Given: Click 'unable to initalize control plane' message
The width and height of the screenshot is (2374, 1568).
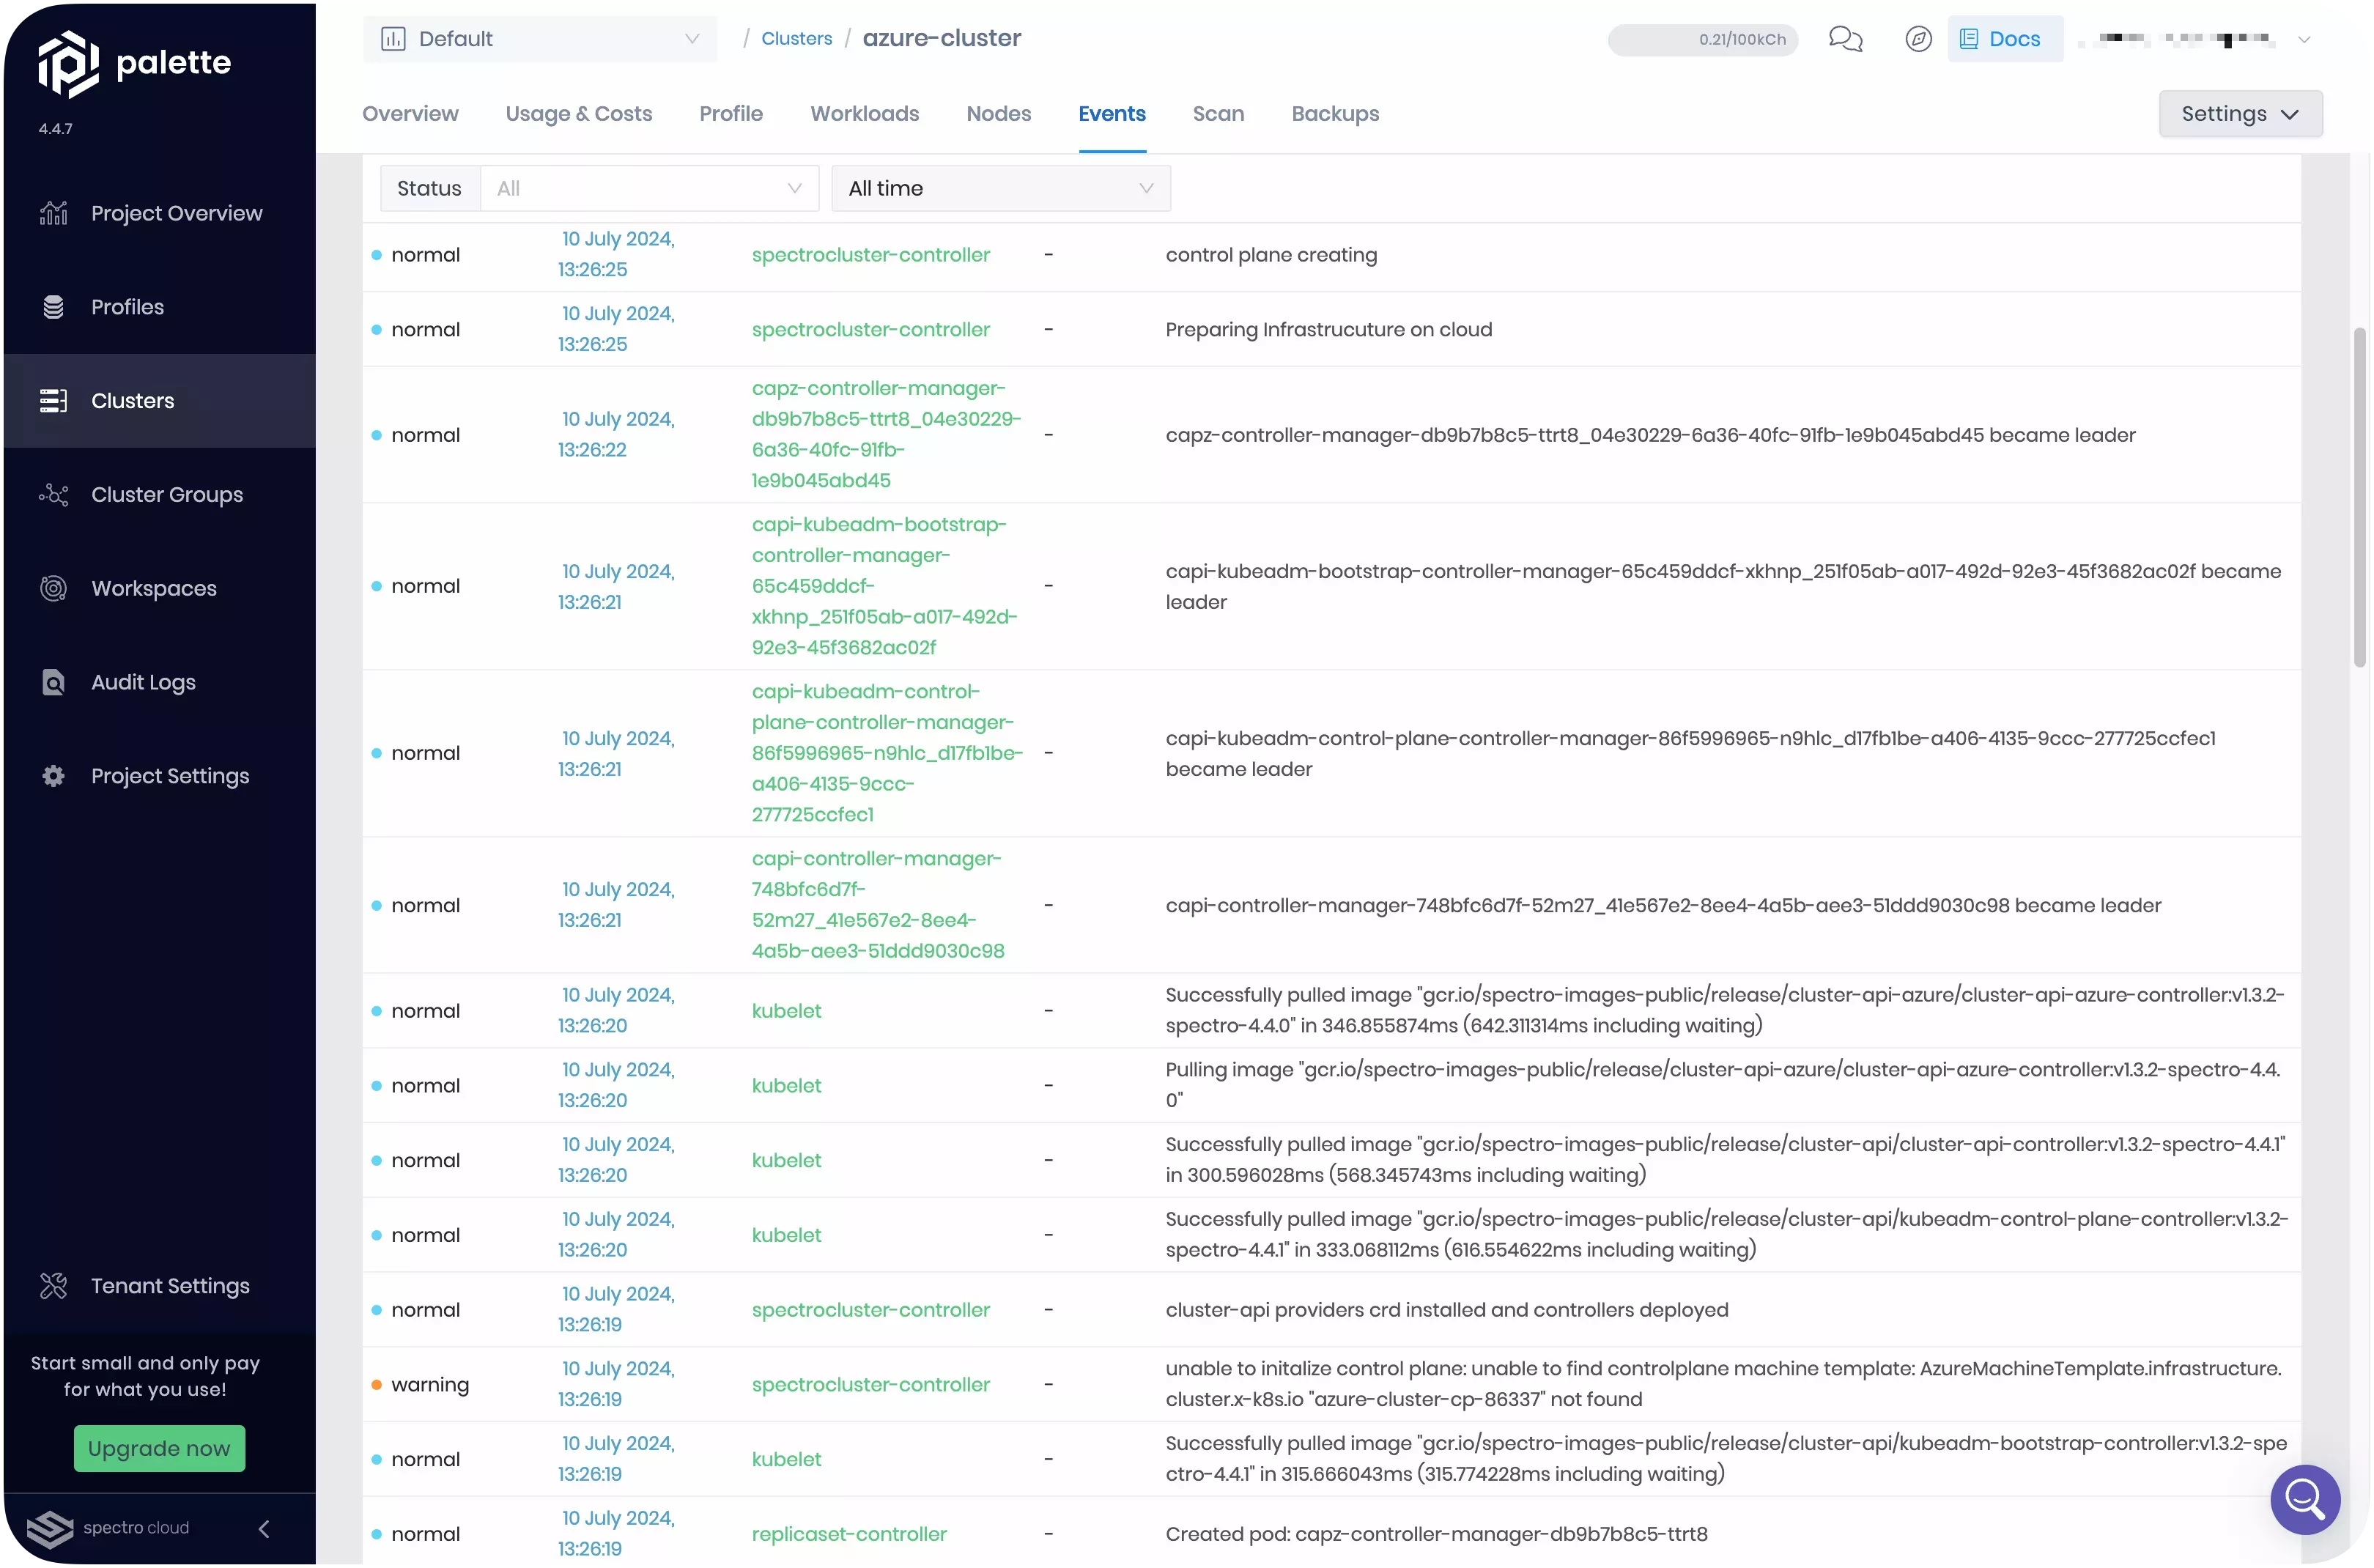Looking at the screenshot, I should coord(1723,1385).
